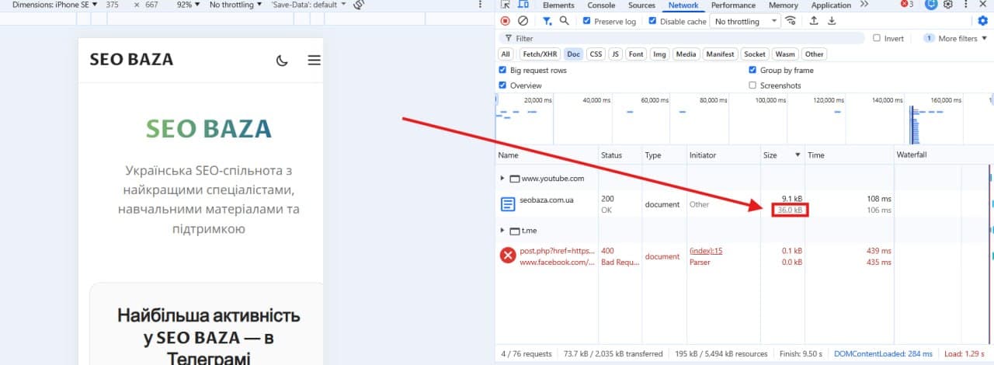The height and width of the screenshot is (365, 994).
Task: Open DevTools settings gear icon
Action: (947, 5)
